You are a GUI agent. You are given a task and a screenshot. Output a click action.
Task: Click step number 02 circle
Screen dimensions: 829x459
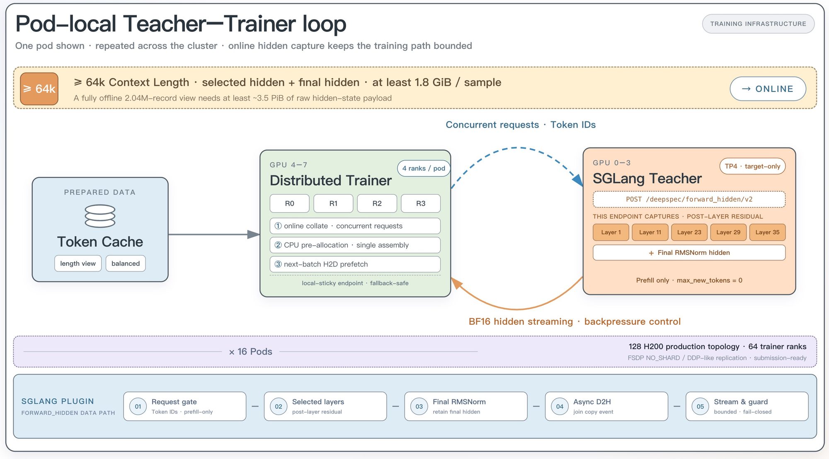tap(279, 406)
